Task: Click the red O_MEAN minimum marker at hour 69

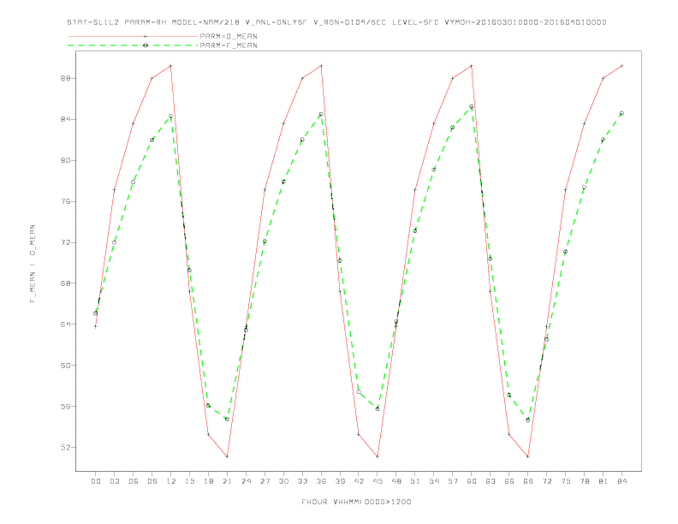Action: (x=528, y=456)
